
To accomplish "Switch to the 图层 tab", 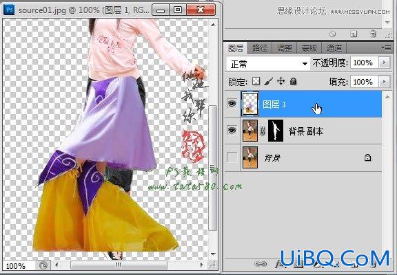I will [236, 48].
